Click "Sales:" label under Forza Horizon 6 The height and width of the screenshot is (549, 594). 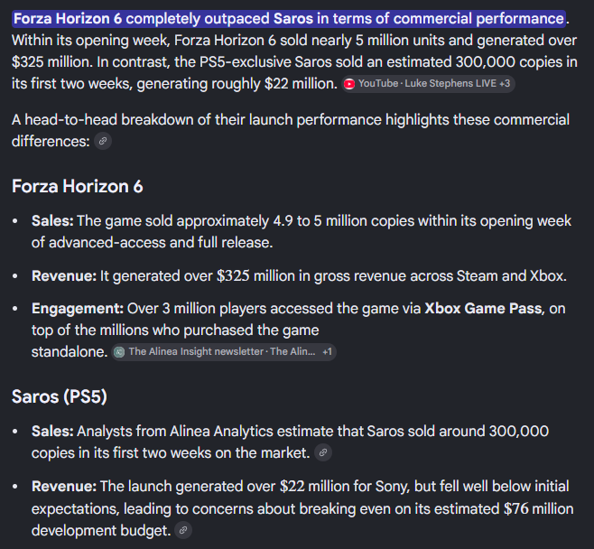click(x=52, y=221)
